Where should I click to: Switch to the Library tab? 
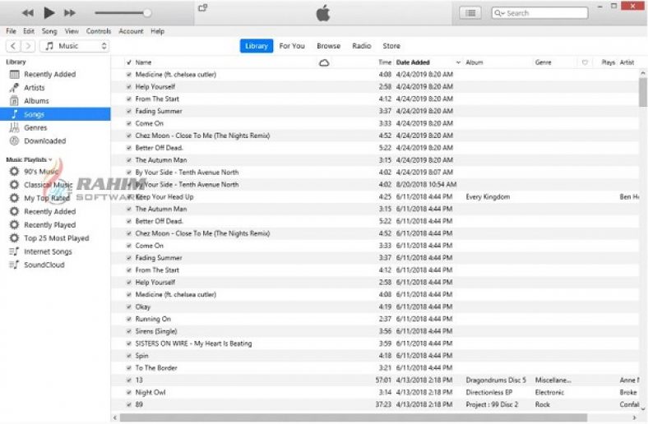tap(257, 46)
